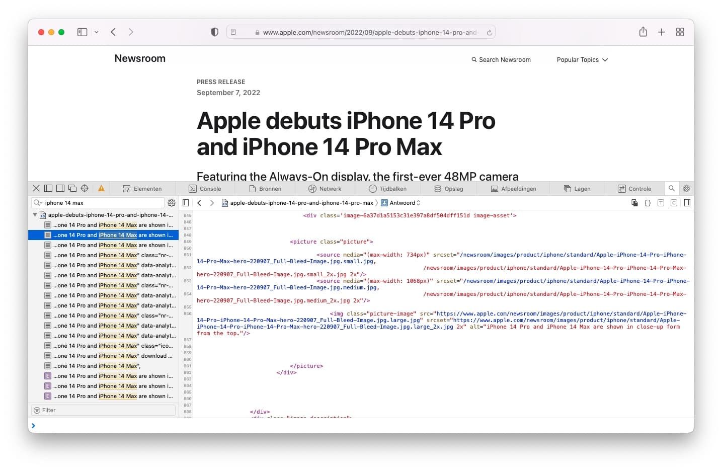Open the Privacy Report shield icon
Viewport: 722px width, 470px height.
click(215, 32)
